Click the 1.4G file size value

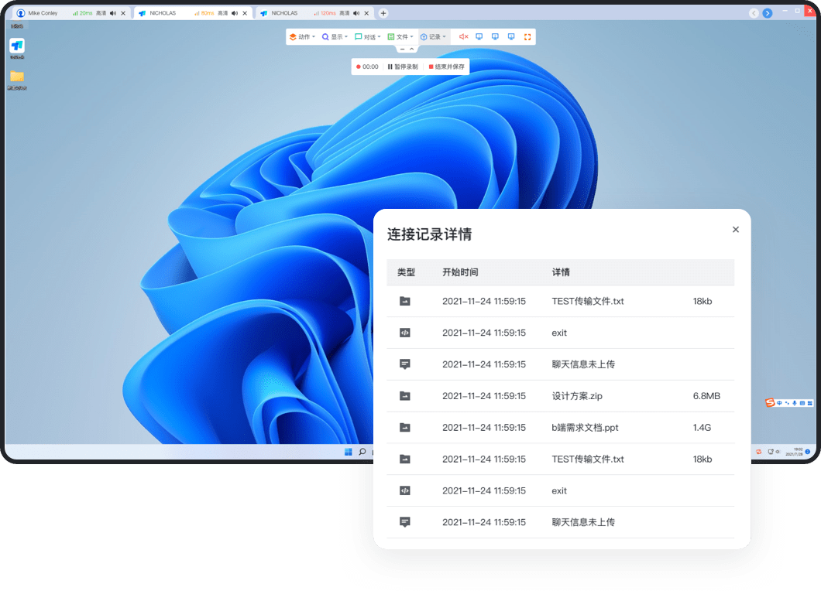pyautogui.click(x=702, y=427)
